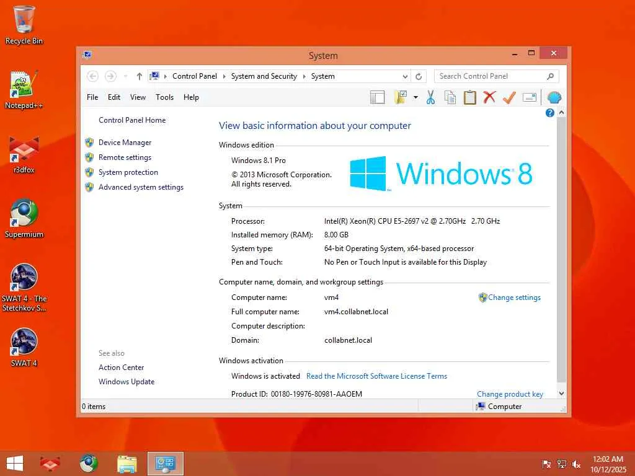This screenshot has width=635, height=476.
Task: Click the Paste clipboard icon
Action: pos(470,97)
